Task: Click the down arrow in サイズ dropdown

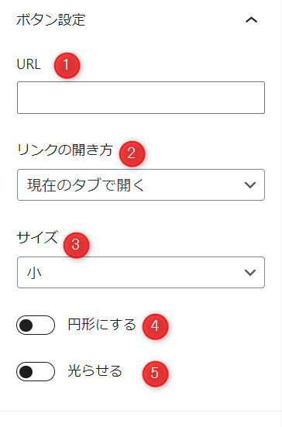Action: coord(250,273)
